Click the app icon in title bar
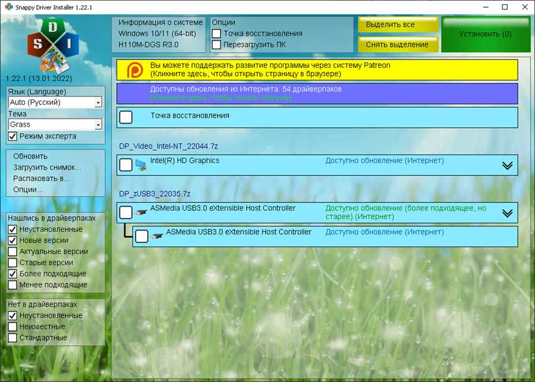Screen dimensions: 535x382 coord(8,7)
